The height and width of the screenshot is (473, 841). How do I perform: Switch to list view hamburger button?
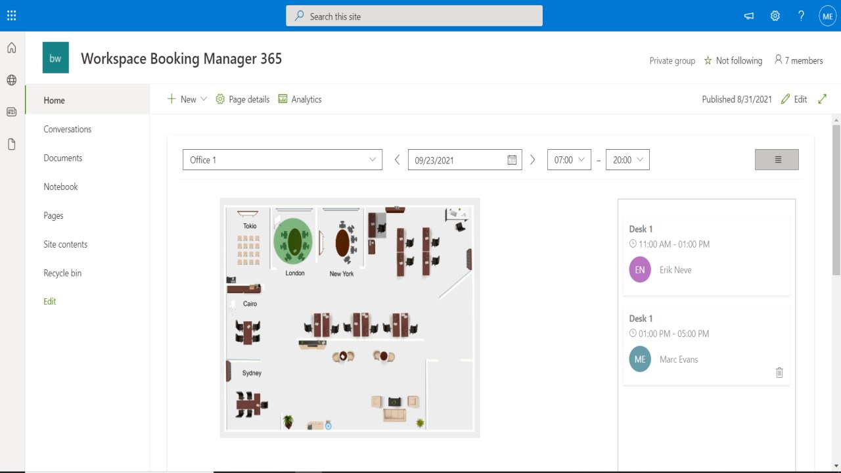pos(777,160)
